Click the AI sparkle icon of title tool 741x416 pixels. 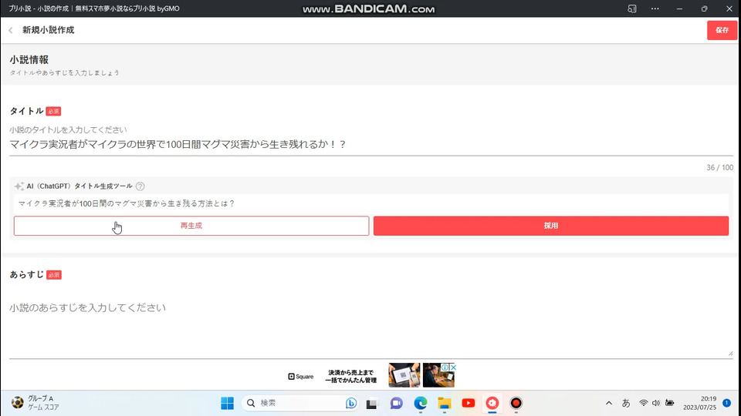click(x=19, y=186)
